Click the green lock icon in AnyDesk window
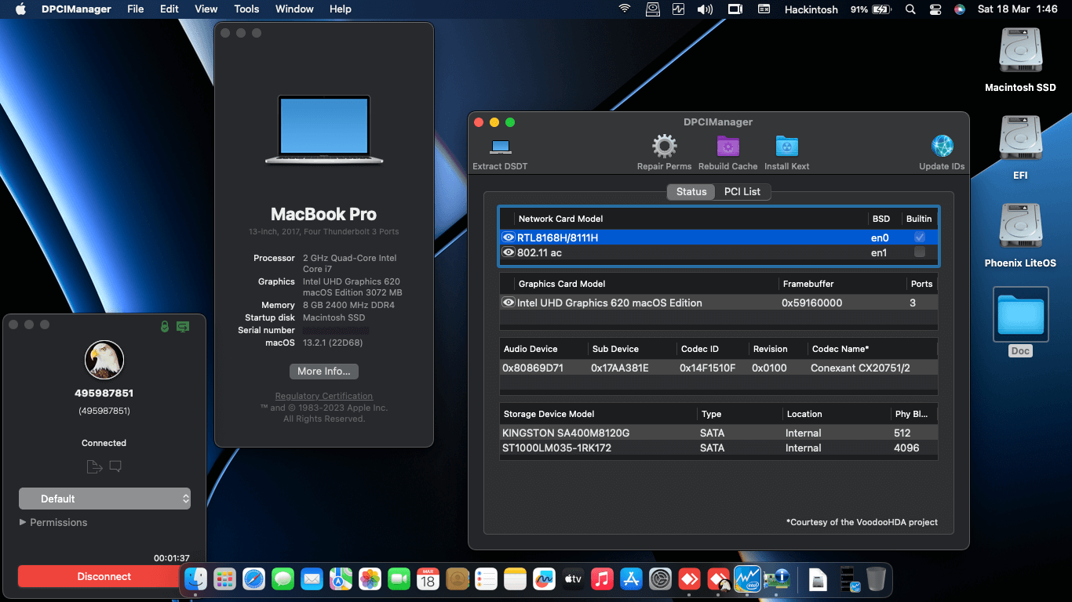This screenshot has width=1072, height=602. tap(165, 326)
